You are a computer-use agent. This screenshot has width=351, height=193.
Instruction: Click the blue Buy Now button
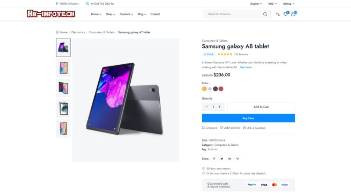click(x=248, y=118)
